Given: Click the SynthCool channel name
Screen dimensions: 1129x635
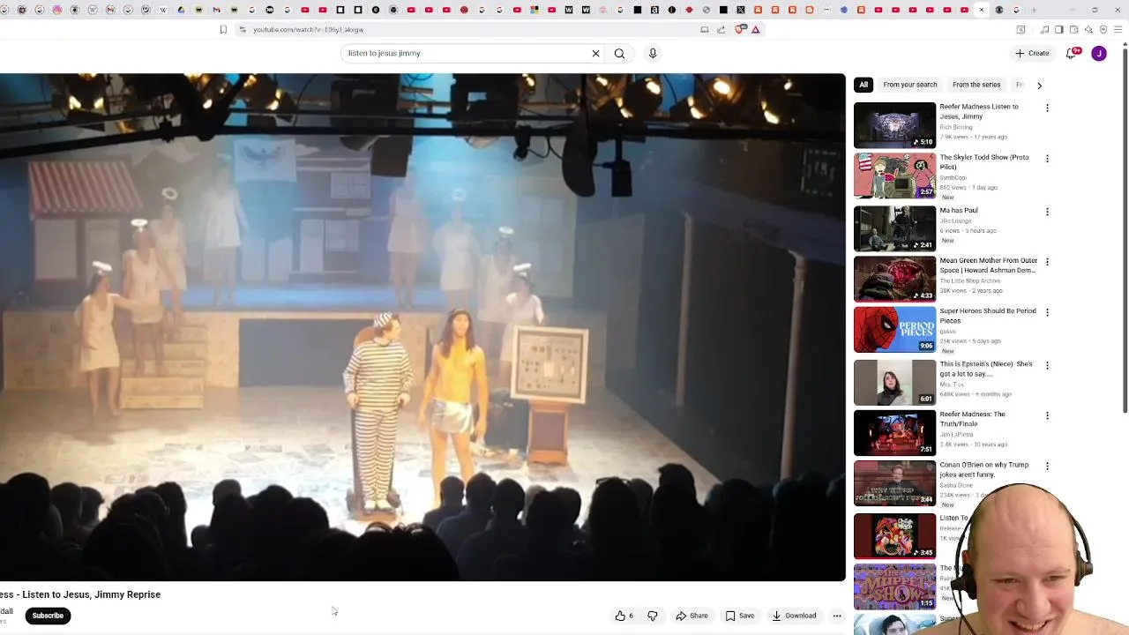Looking at the screenshot, I should (x=953, y=177).
